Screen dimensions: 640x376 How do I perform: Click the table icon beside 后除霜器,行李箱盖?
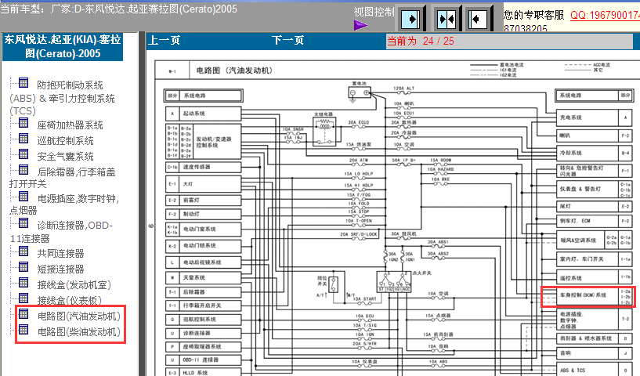tap(24, 169)
